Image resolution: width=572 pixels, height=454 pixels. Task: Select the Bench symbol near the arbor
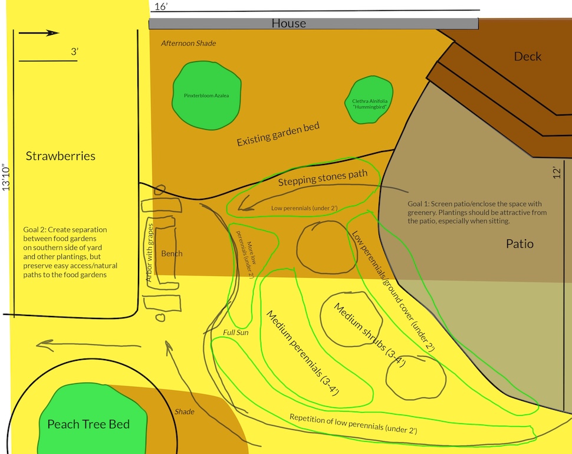click(x=171, y=254)
